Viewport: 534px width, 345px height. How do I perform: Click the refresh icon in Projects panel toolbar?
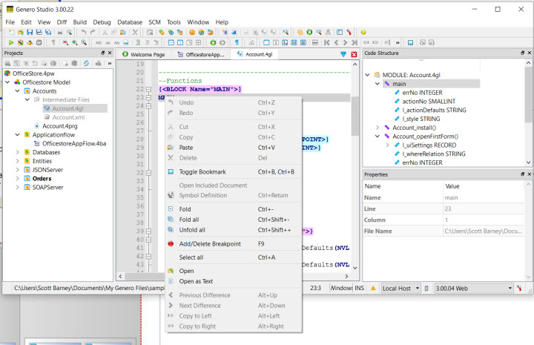[86, 64]
